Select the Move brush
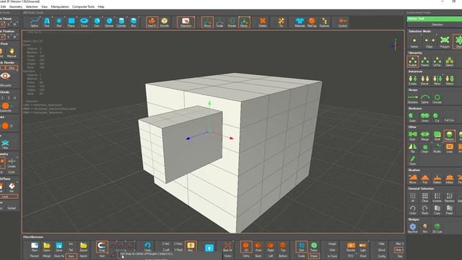This screenshot has height=260, width=462. point(413,179)
